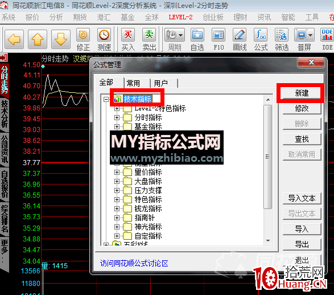Click the tree scrollbar down arrow
334x295 pixels.
point(268,241)
